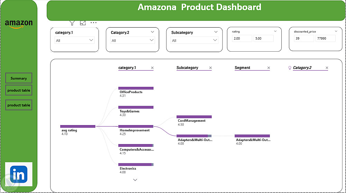Remove the Catagory.2 level from the tree

(x=327, y=68)
